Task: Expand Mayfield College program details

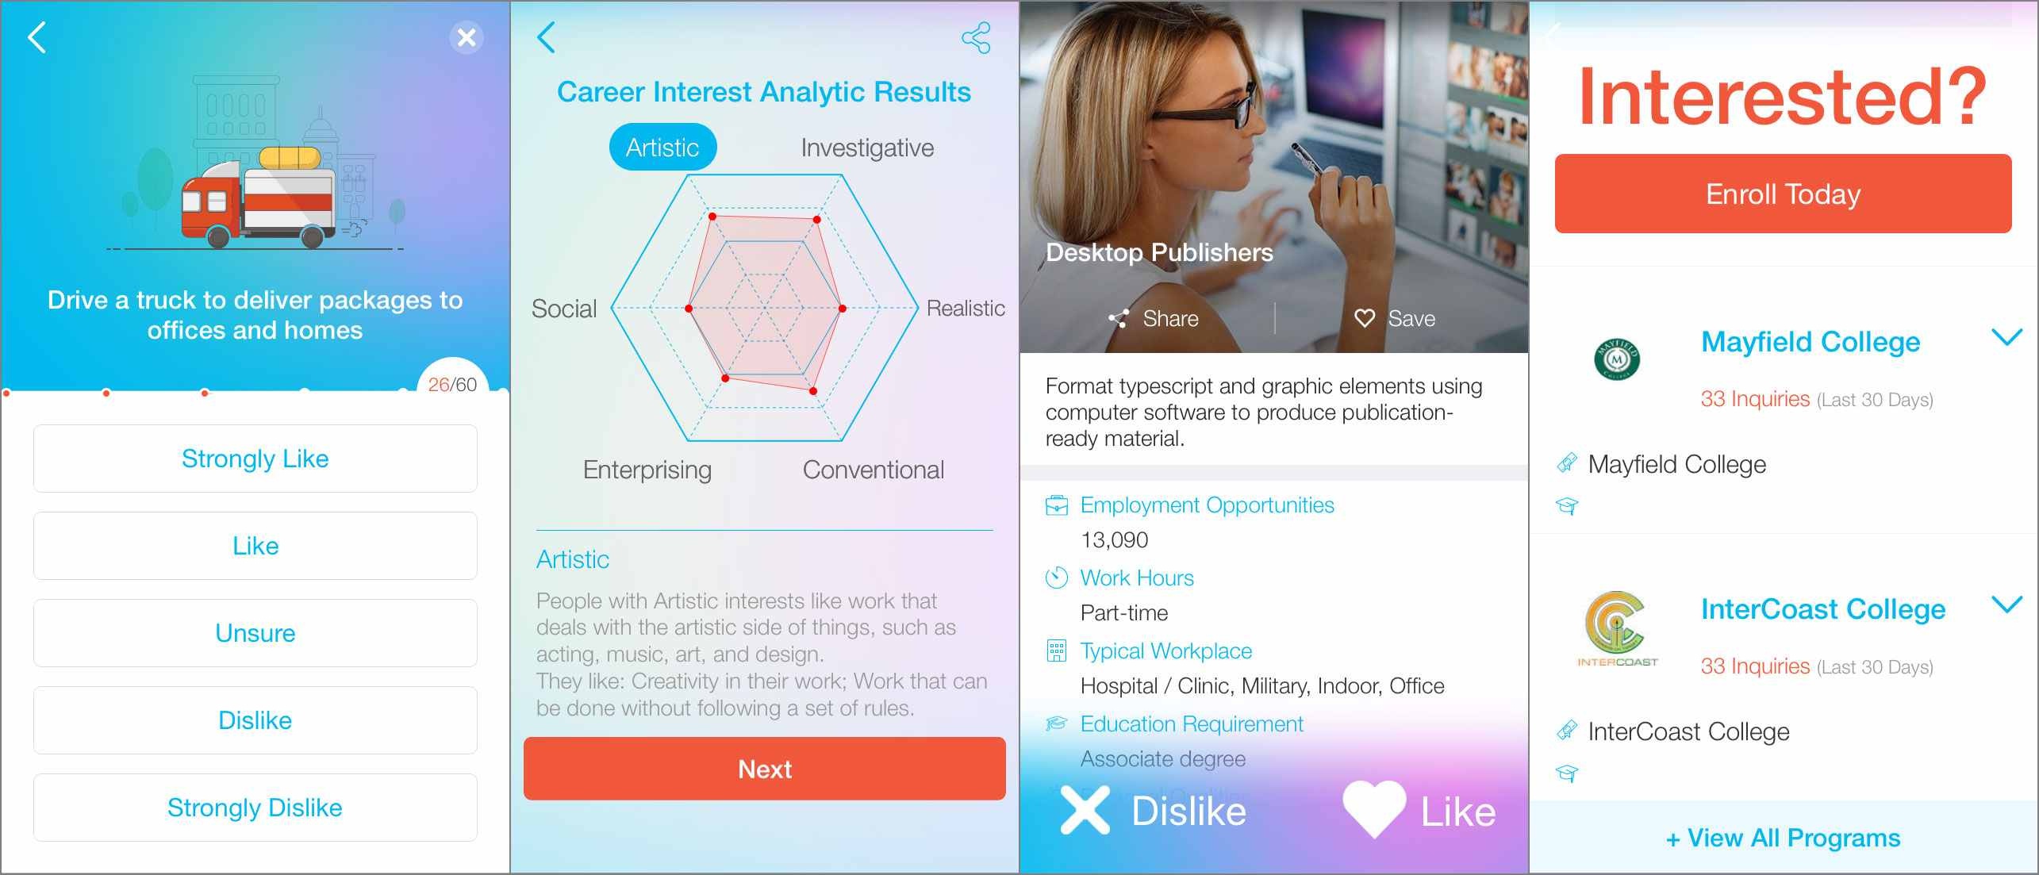Action: coord(2006,340)
